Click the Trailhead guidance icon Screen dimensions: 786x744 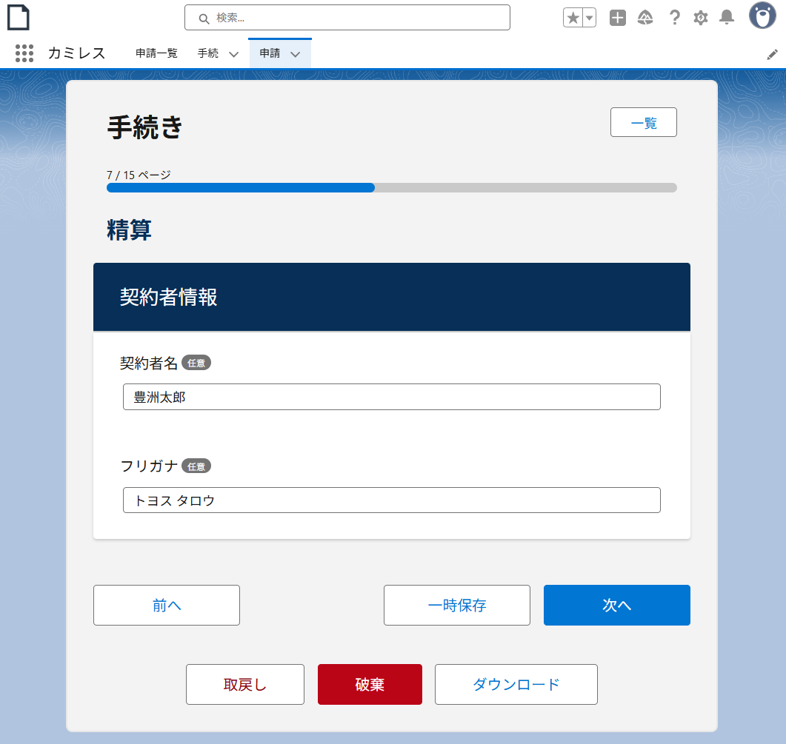coord(645,18)
